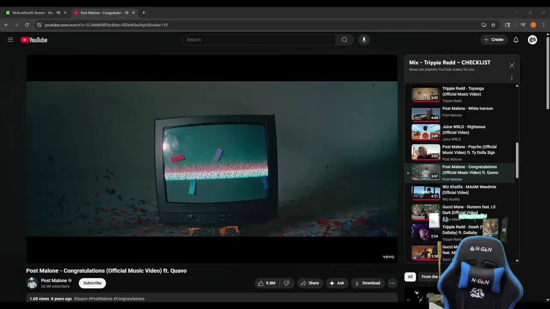Select the Post Malone Congratulations tab
Image resolution: width=550 pixels, height=309 pixels.
coord(101,13)
